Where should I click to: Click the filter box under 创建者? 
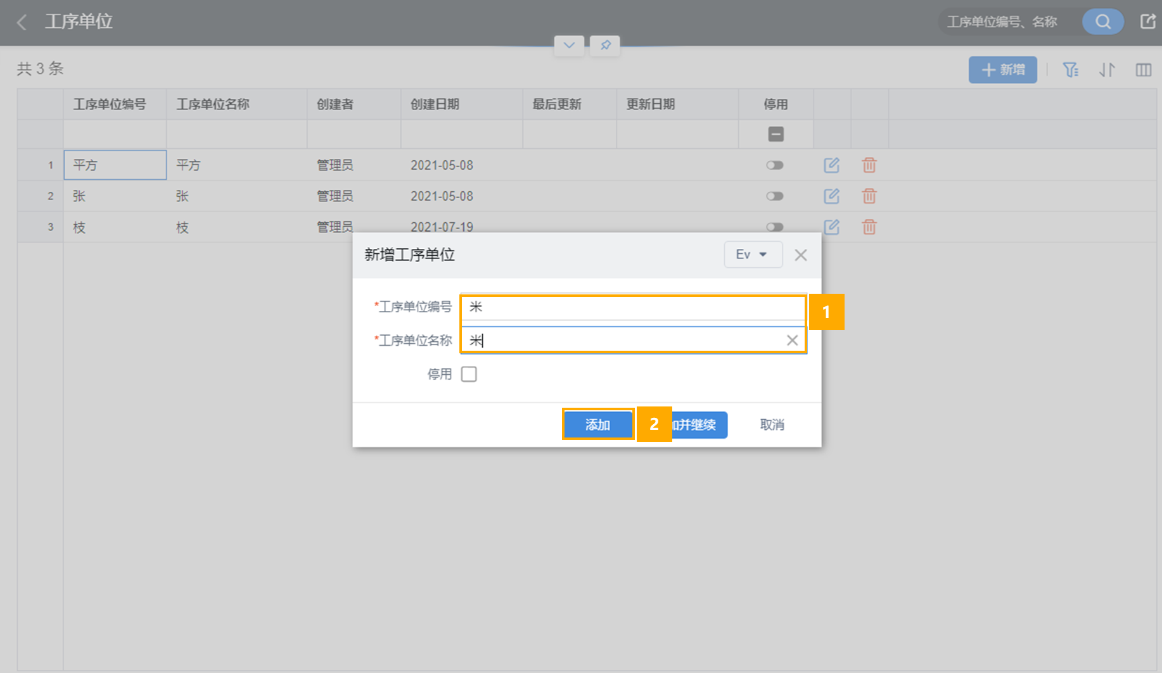[354, 134]
